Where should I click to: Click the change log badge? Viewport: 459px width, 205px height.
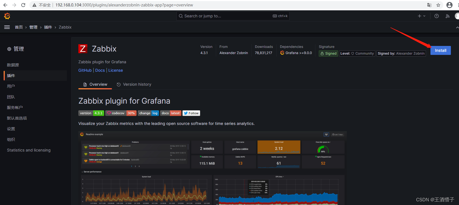pyautogui.click(x=148, y=113)
